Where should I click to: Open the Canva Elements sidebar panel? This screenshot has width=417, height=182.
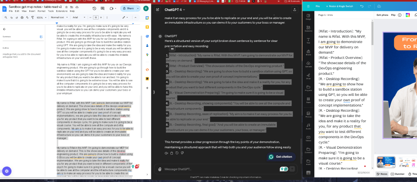pyautogui.click(x=308, y=28)
